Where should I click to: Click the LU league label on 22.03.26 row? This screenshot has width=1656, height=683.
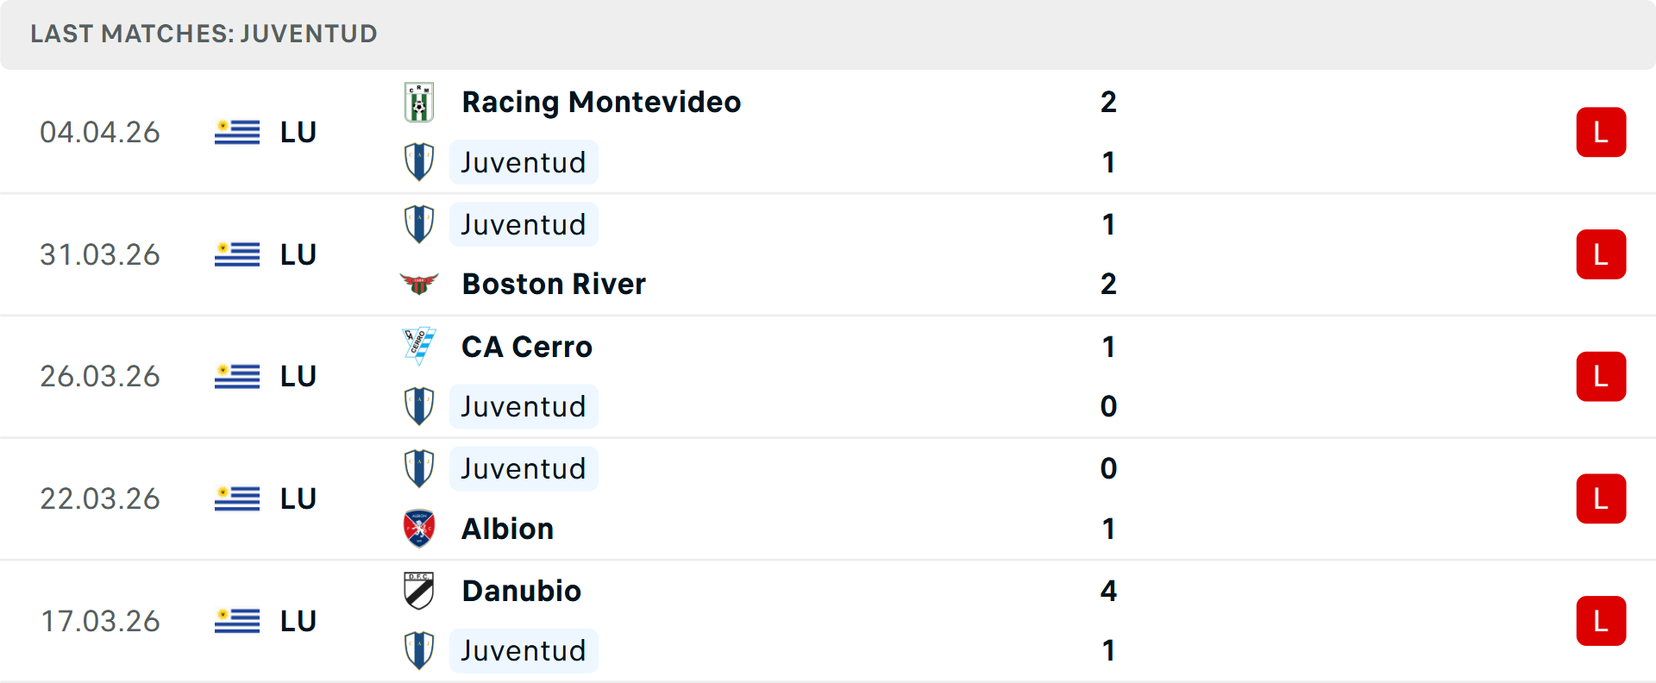point(298,498)
